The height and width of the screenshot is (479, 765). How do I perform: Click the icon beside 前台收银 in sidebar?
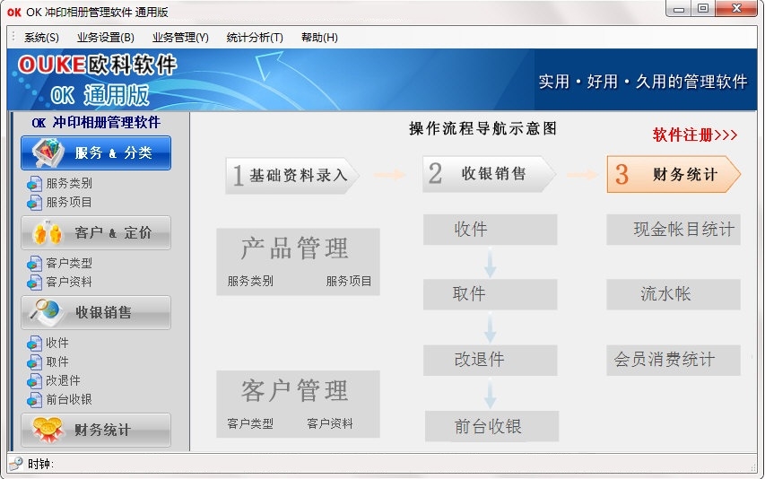tap(34, 399)
